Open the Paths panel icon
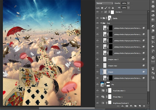 click(x=153, y=62)
